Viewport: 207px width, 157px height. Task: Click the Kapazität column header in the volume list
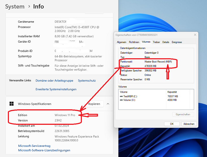coord(178,92)
